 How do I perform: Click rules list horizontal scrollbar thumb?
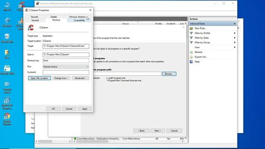pos(92,142)
